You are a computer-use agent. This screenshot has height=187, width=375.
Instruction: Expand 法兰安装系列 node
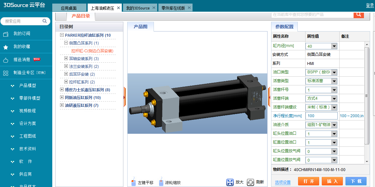coord(66,66)
